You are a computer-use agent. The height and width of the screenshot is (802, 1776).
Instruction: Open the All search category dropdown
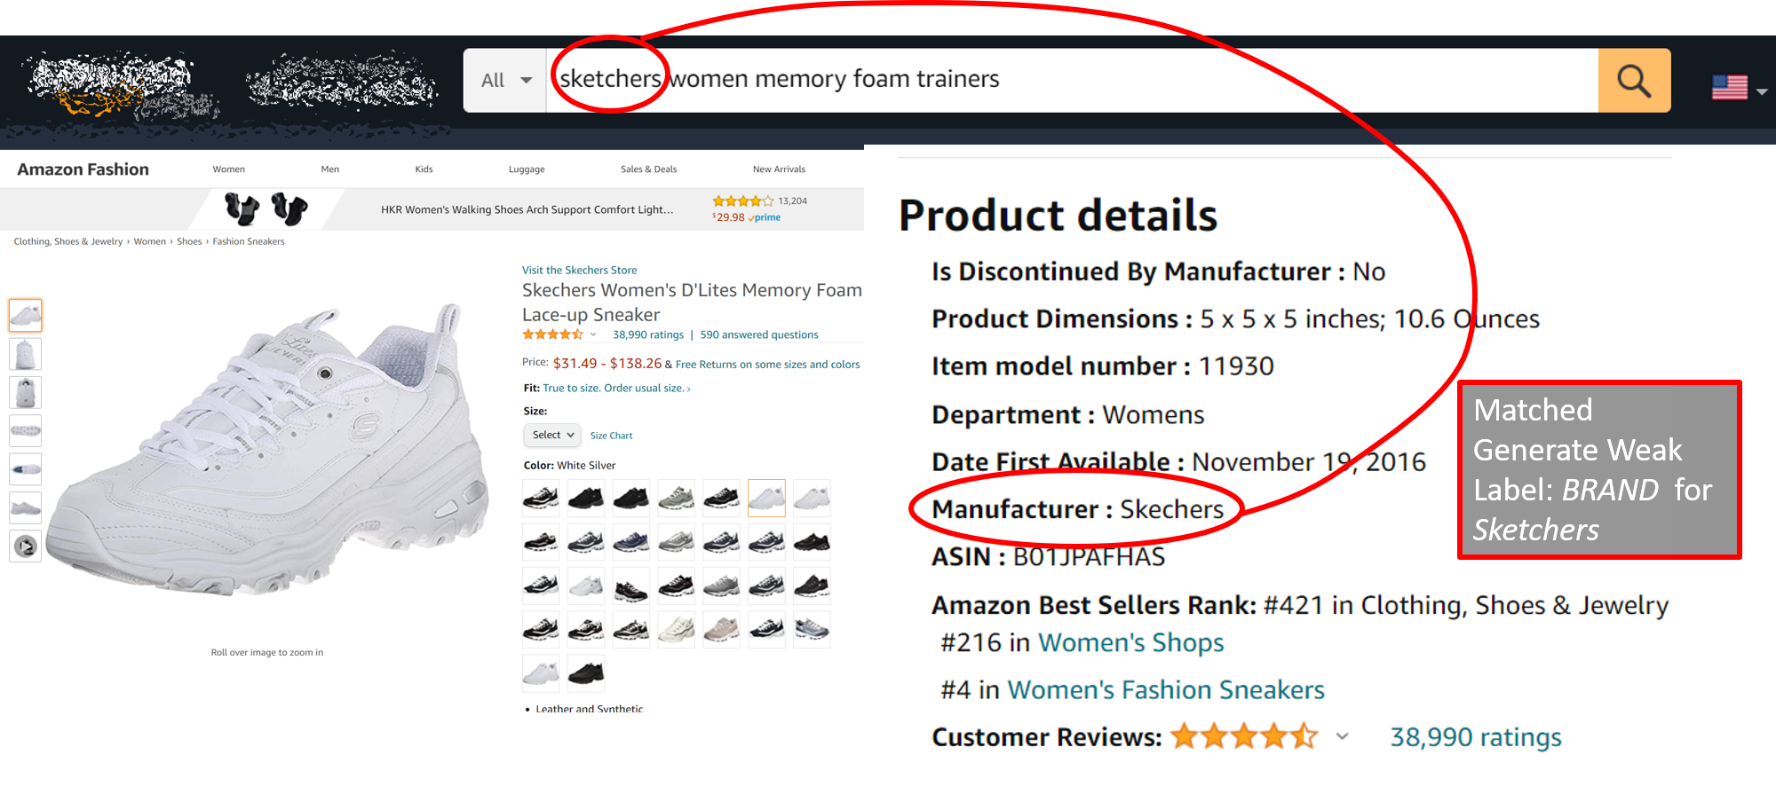[x=505, y=81]
